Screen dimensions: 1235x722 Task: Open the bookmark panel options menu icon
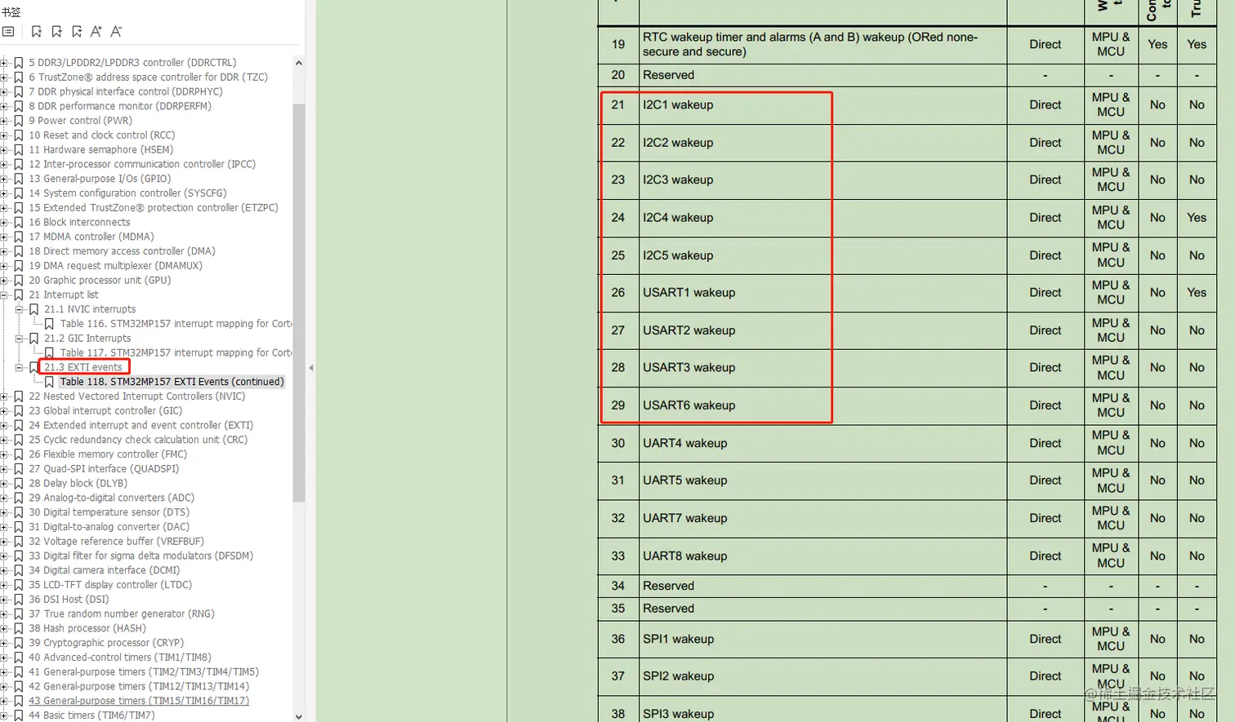(8, 32)
